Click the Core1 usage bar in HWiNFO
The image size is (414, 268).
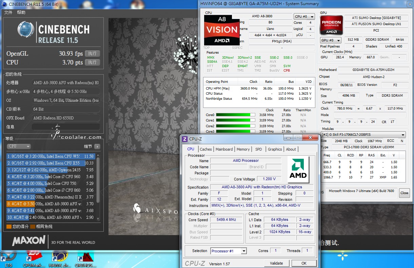(x=236, y=120)
